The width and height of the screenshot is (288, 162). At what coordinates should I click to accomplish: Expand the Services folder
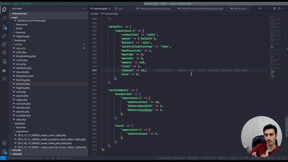pyautogui.click(x=21, y=32)
